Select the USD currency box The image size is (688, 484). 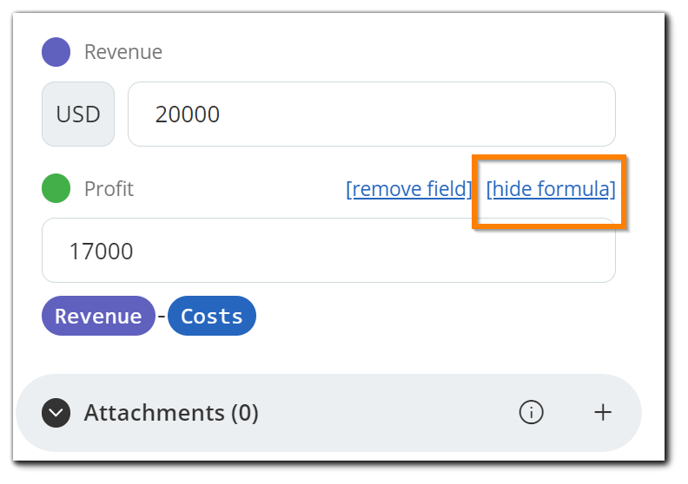(78, 114)
